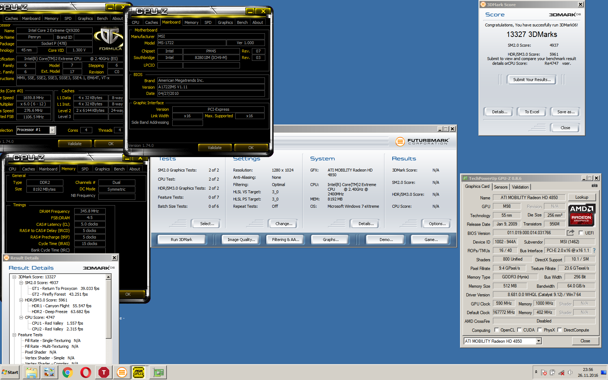Click Save as button in 3DMark Score
The image size is (608, 380).
[x=566, y=112]
